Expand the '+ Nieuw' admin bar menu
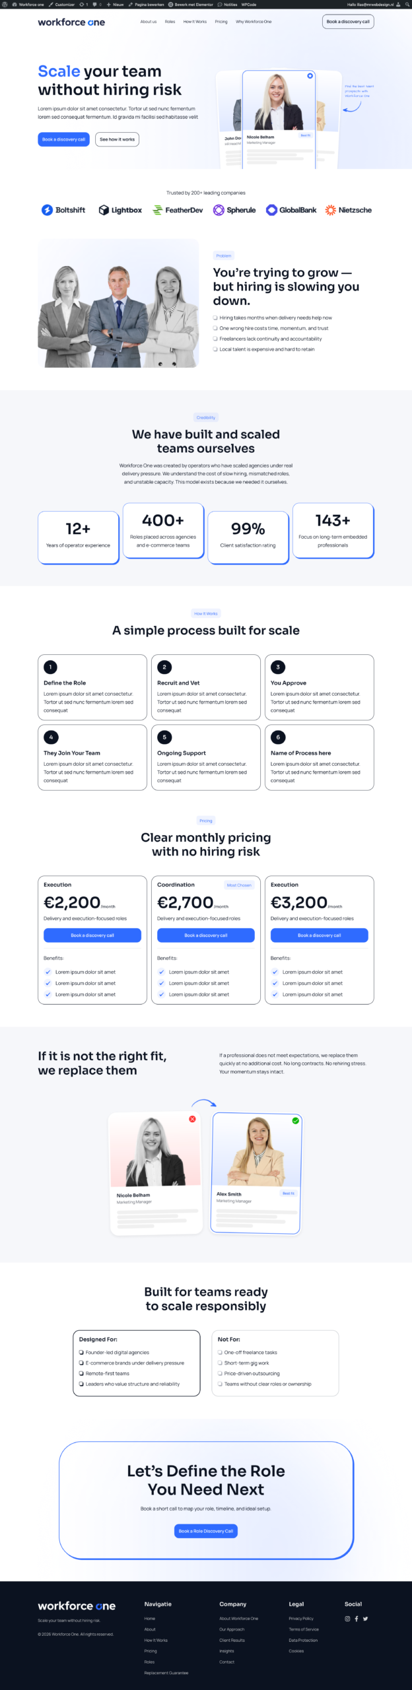The width and height of the screenshot is (412, 1690). (x=116, y=4)
